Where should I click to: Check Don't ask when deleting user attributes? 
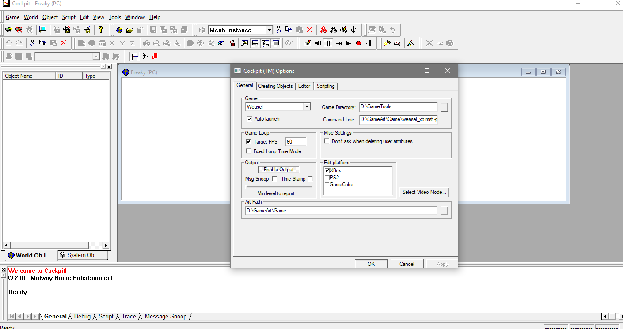[x=327, y=141]
